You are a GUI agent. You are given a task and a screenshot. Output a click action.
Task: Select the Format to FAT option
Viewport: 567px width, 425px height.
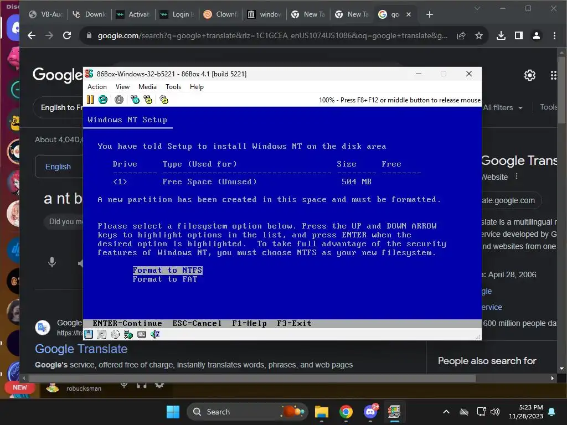(165, 279)
